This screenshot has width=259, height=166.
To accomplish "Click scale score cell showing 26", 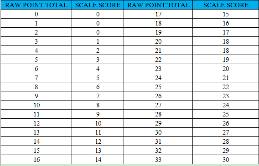I will click(x=226, y=123).
